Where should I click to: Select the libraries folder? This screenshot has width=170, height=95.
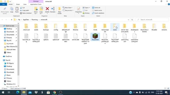75,27
